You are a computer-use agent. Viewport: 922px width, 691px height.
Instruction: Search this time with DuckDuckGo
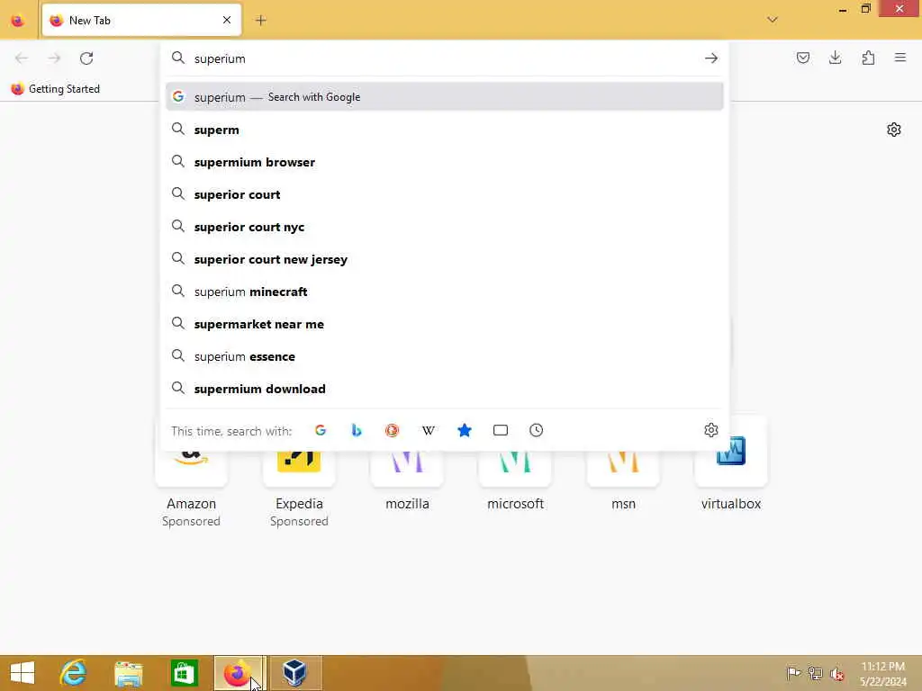[393, 430]
